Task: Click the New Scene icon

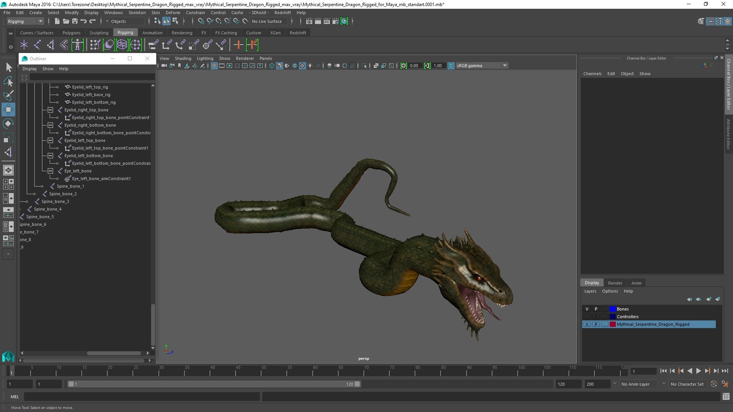Action: [x=57, y=21]
